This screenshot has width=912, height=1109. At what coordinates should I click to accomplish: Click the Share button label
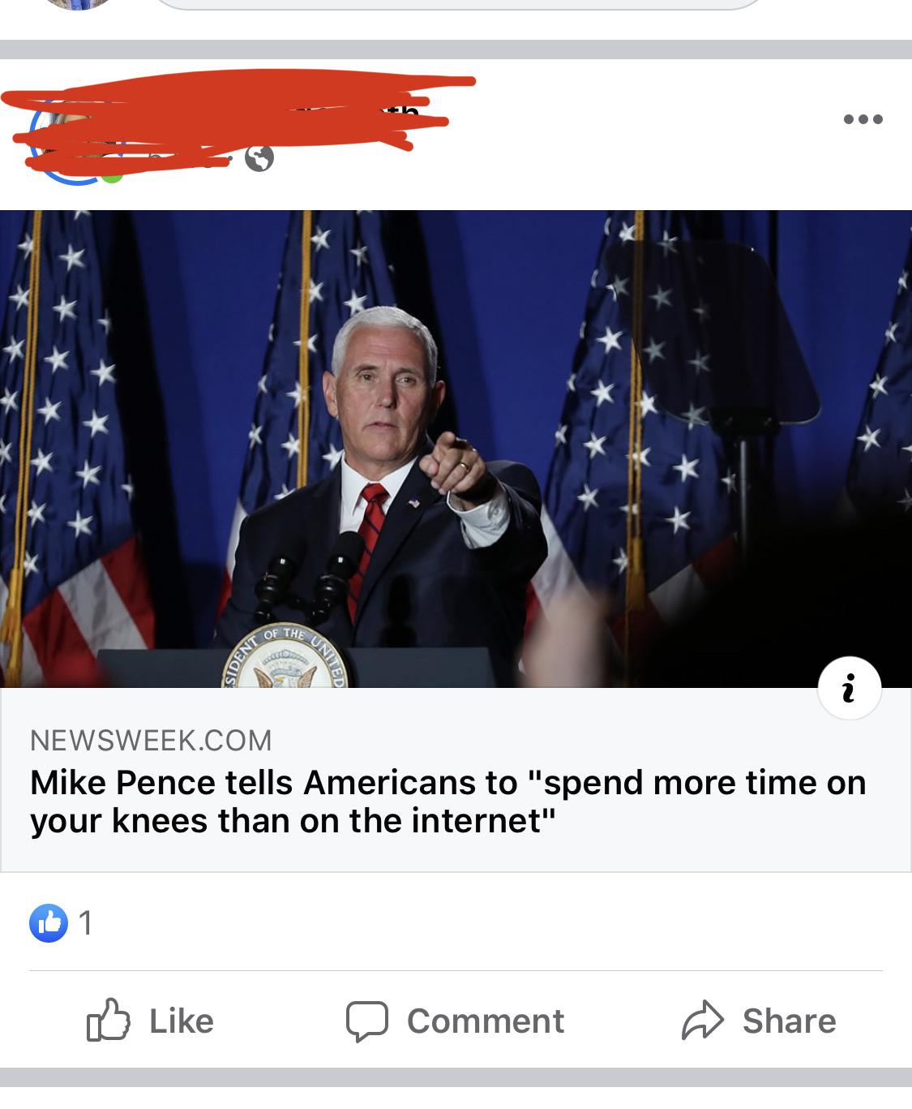coord(789,1021)
